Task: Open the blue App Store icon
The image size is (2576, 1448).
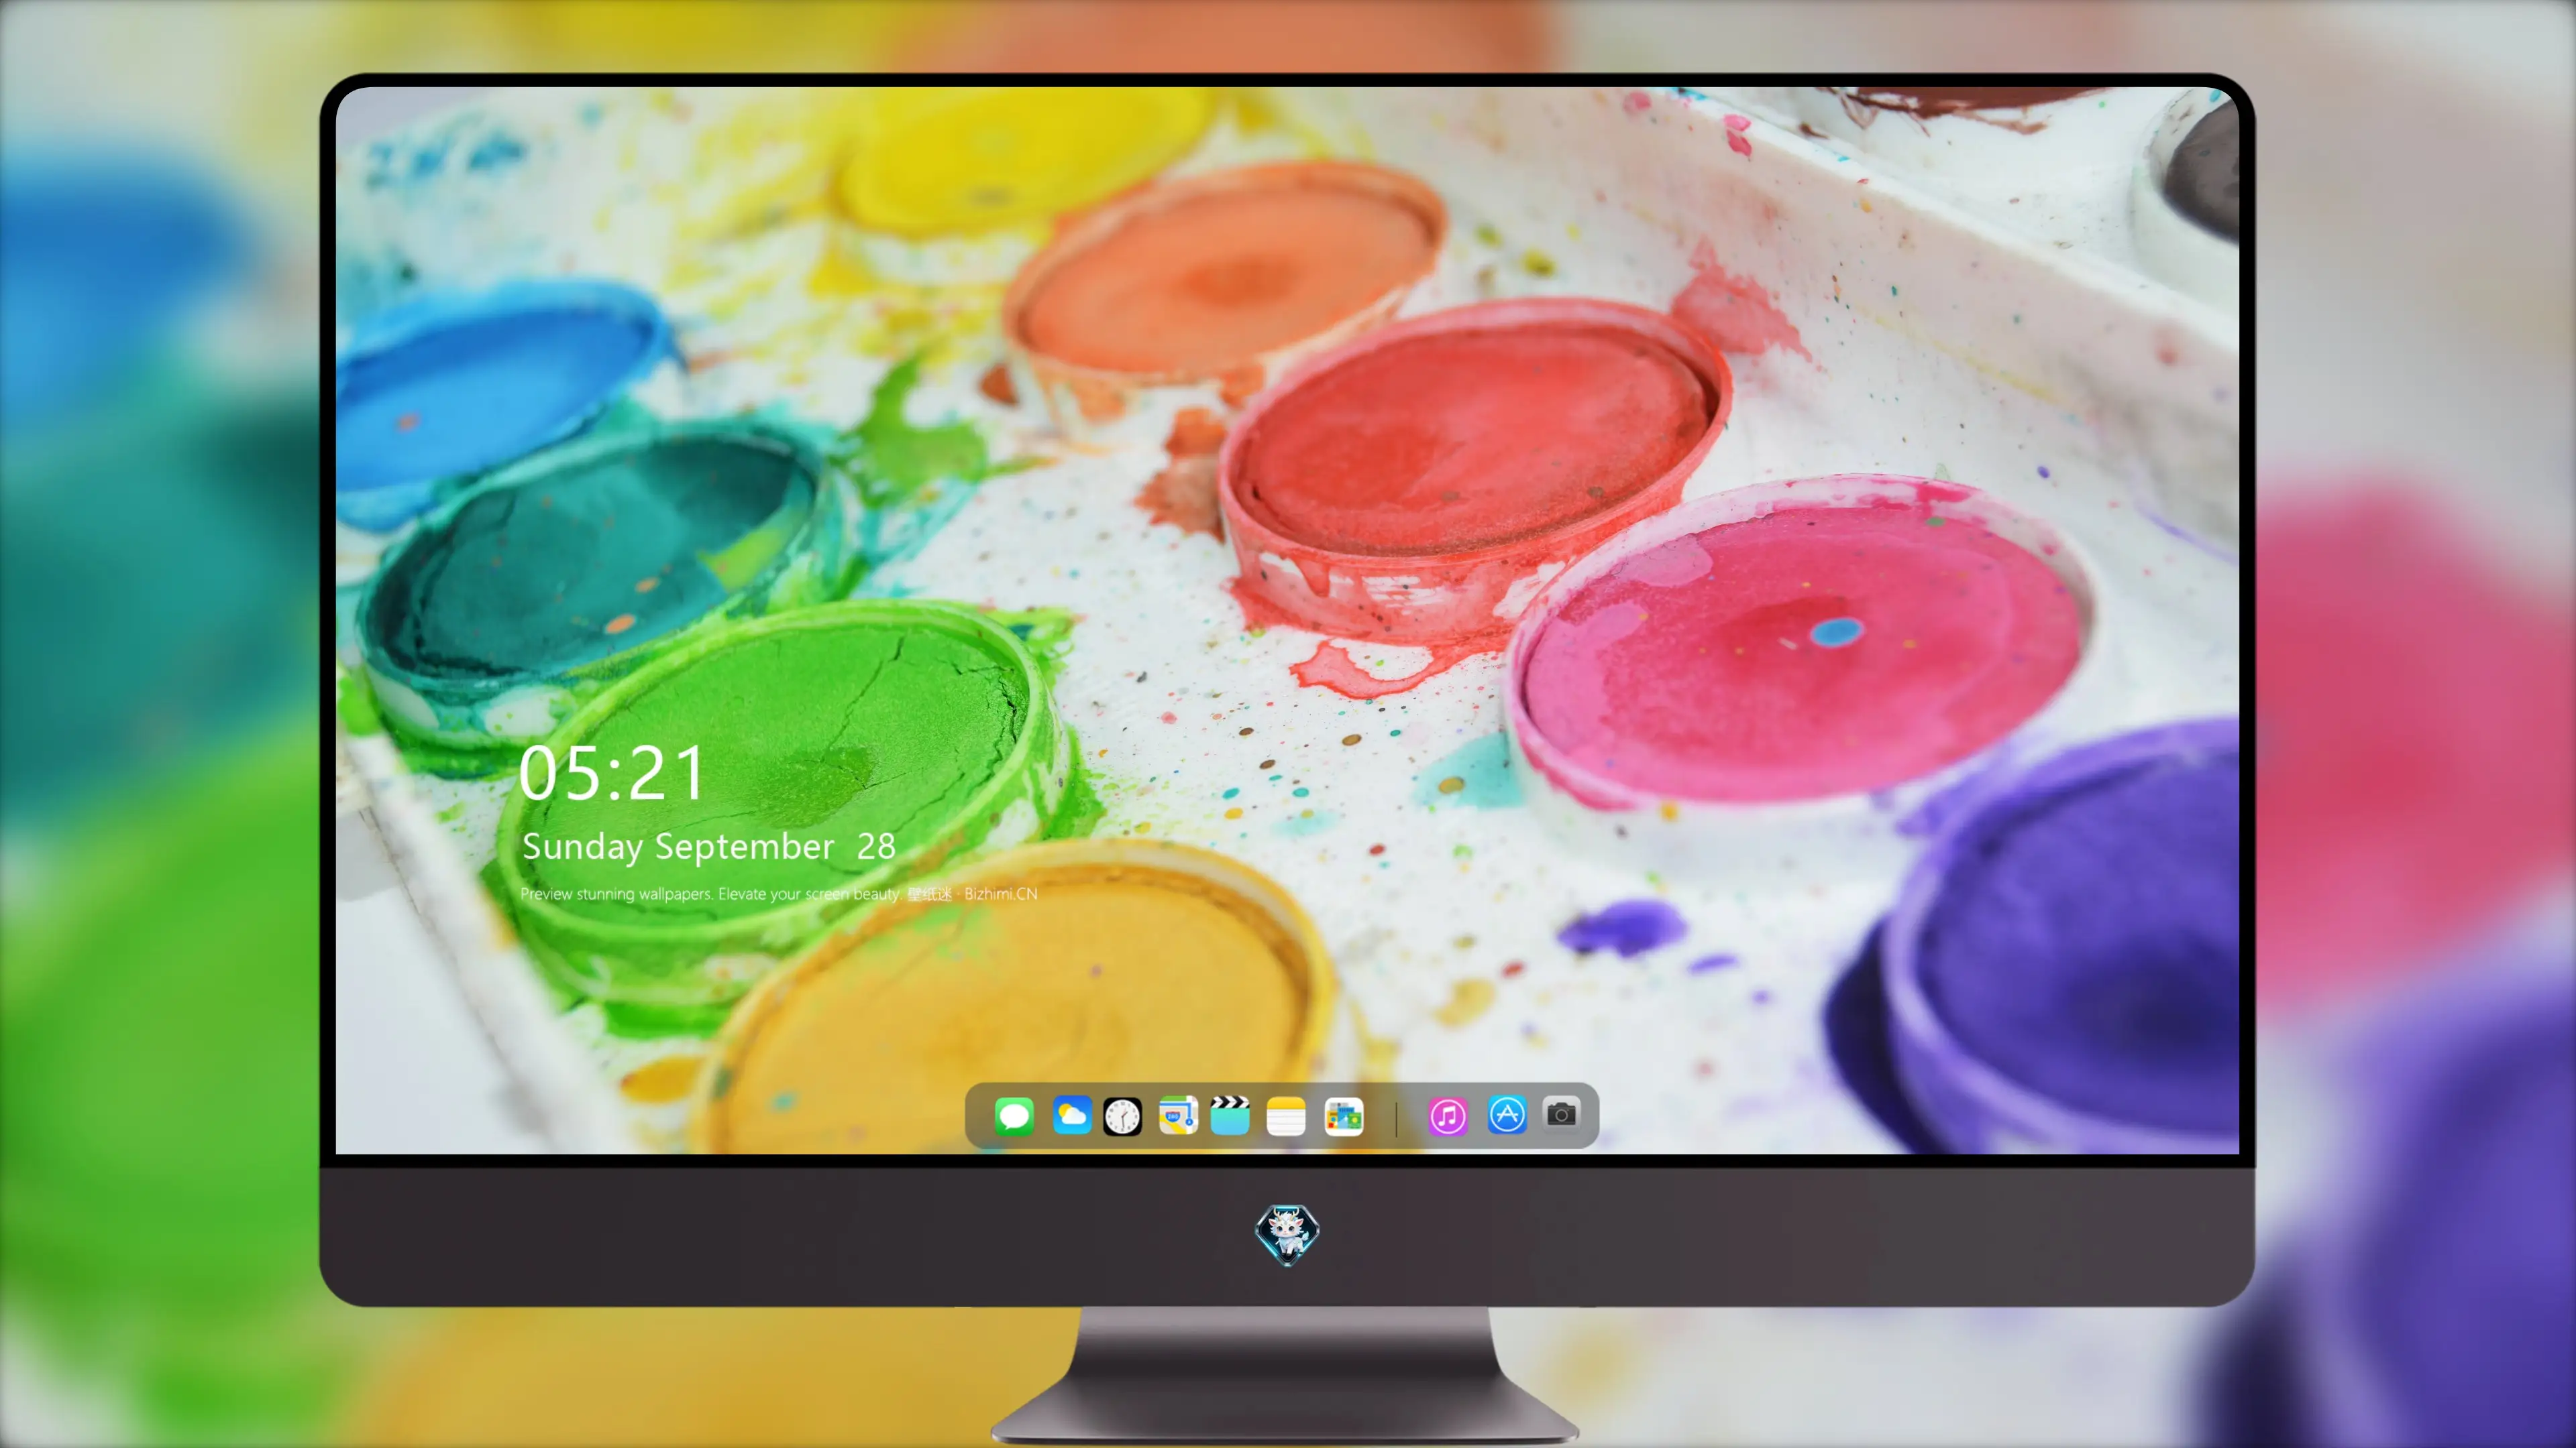Action: 1507,1115
